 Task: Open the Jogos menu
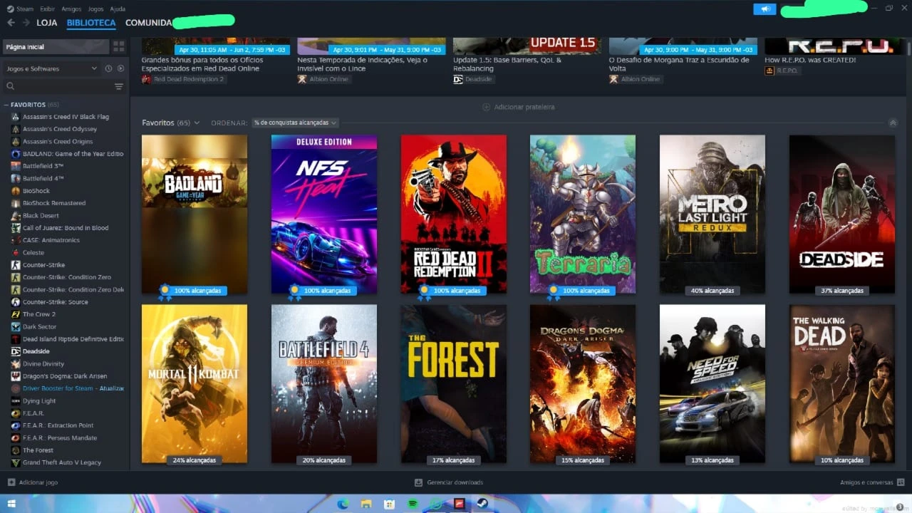point(95,9)
